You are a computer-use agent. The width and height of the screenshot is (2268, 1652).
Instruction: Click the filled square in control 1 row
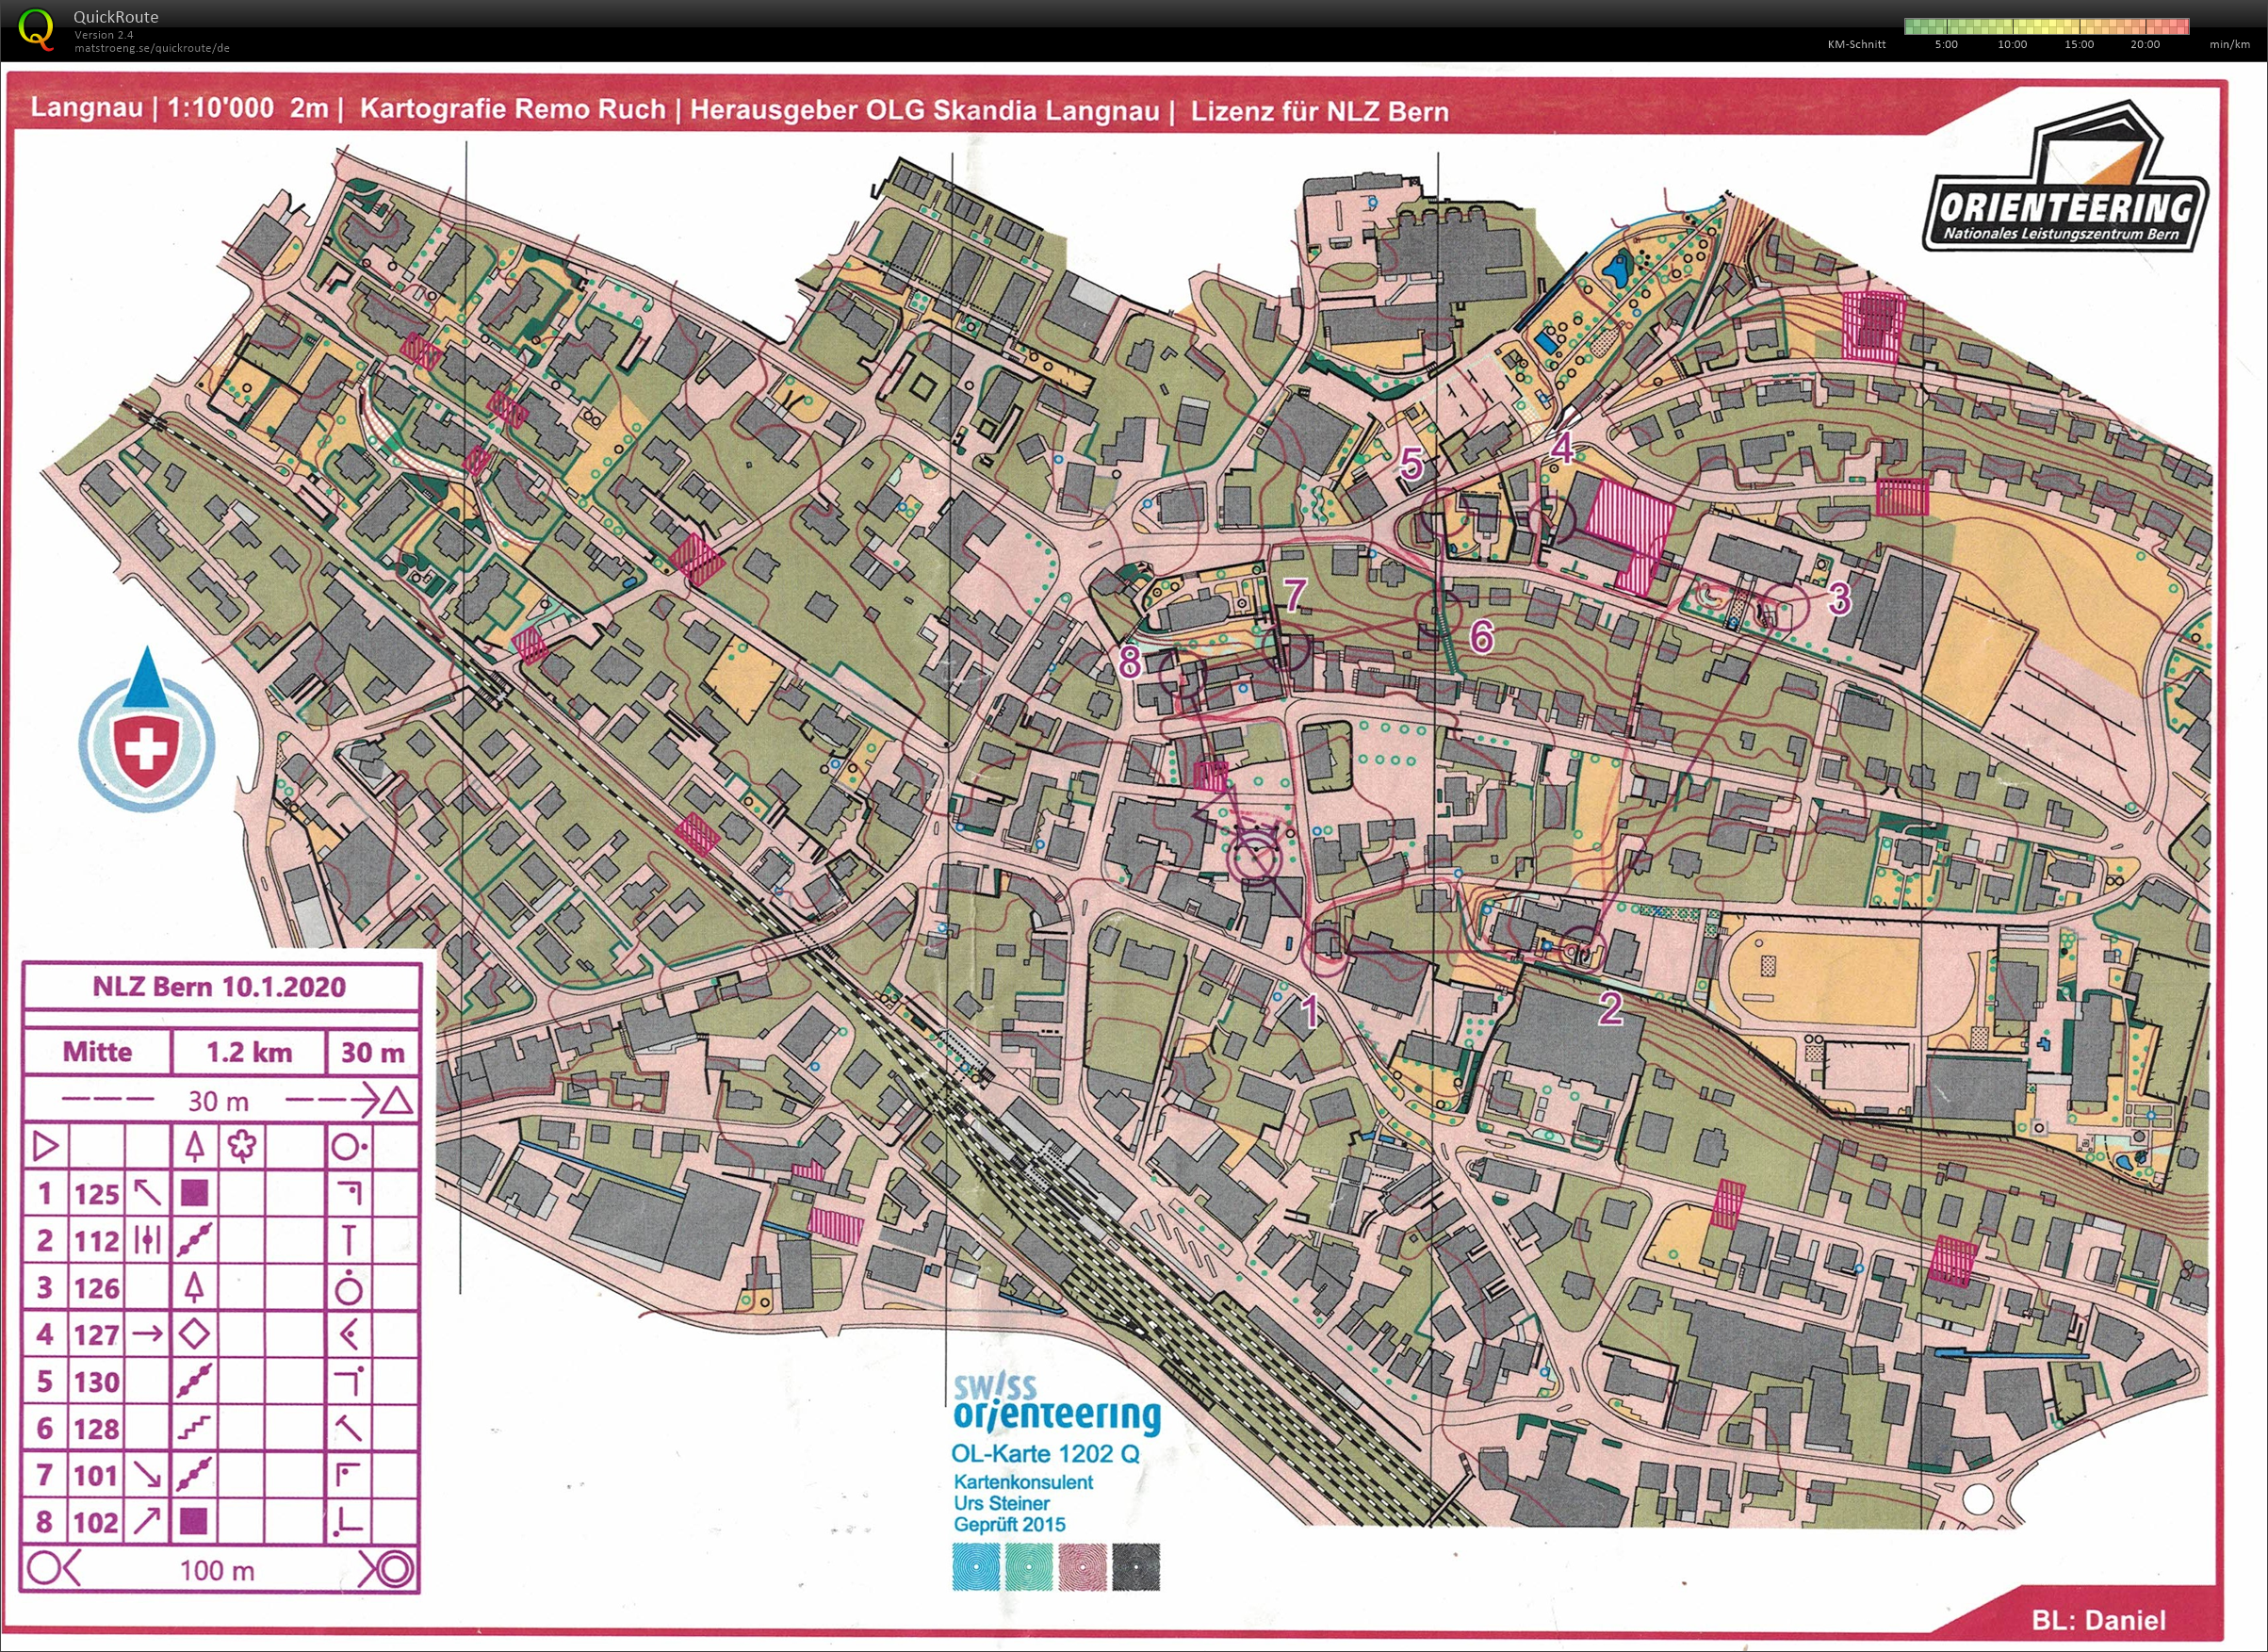click(x=194, y=1193)
